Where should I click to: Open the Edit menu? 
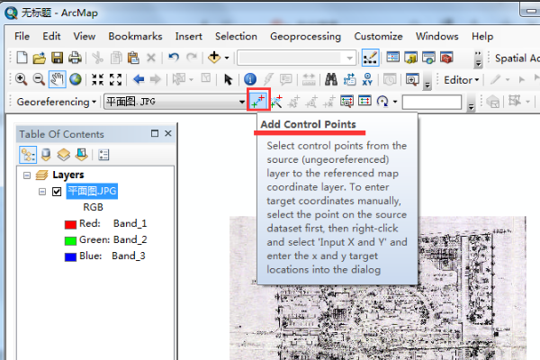[x=51, y=36]
